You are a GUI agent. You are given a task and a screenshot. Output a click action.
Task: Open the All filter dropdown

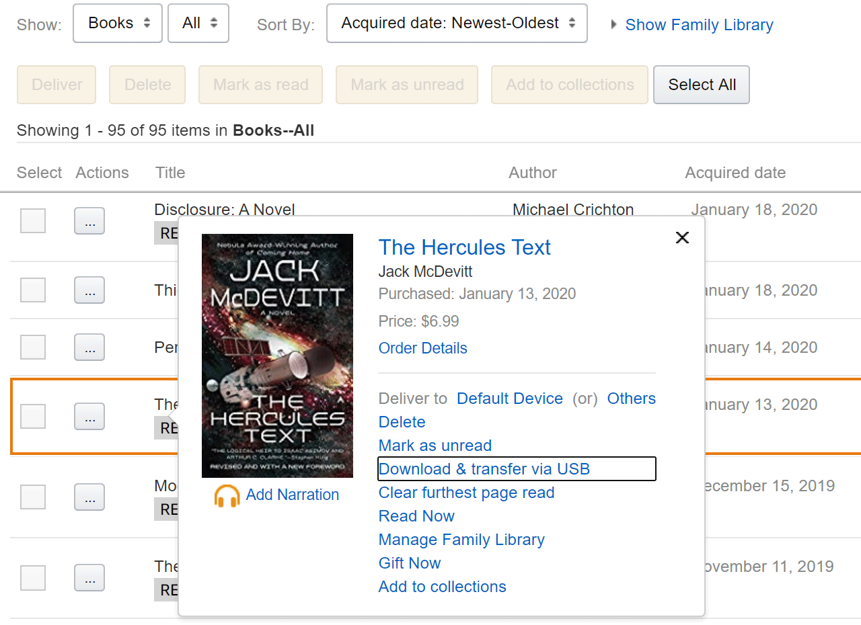pyautogui.click(x=198, y=24)
